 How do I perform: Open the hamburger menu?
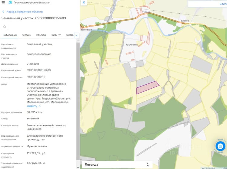3,2
